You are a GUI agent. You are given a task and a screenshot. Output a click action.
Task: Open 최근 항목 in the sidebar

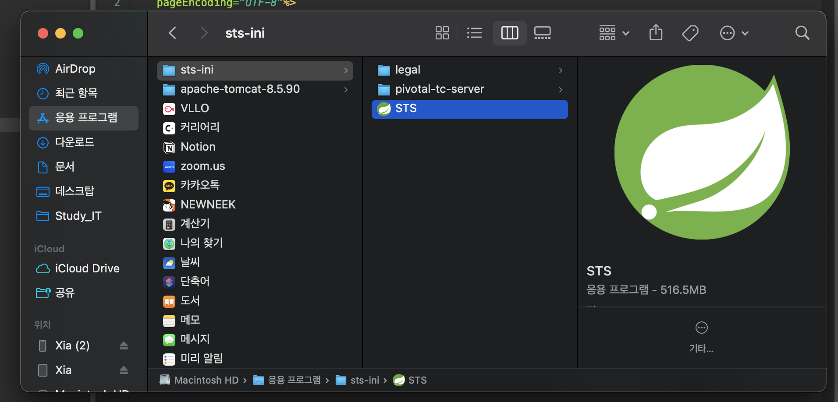[84, 93]
